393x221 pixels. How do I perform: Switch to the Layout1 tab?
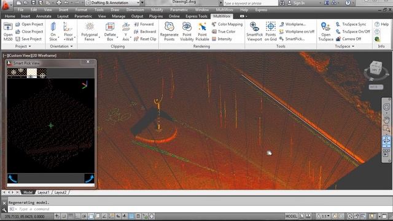click(x=44, y=192)
